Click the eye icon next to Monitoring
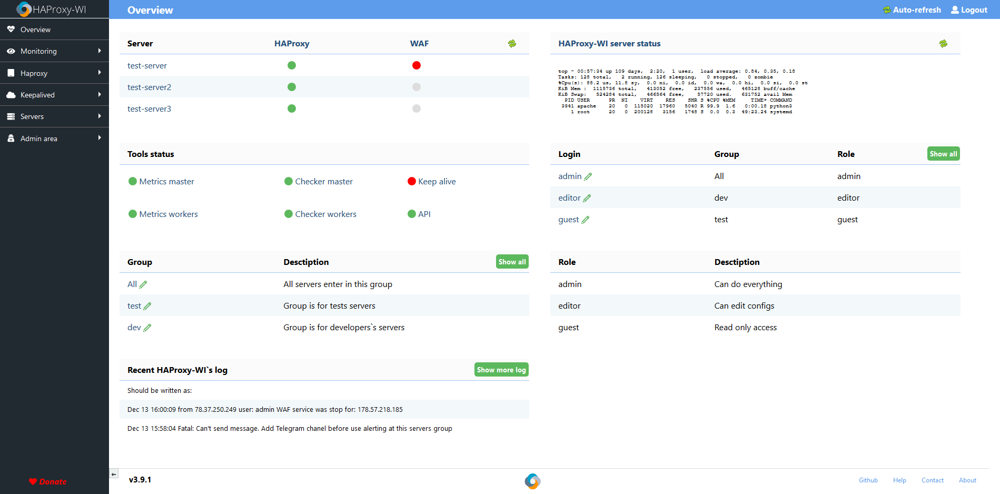Viewport: 1000px width, 494px height. [x=11, y=51]
